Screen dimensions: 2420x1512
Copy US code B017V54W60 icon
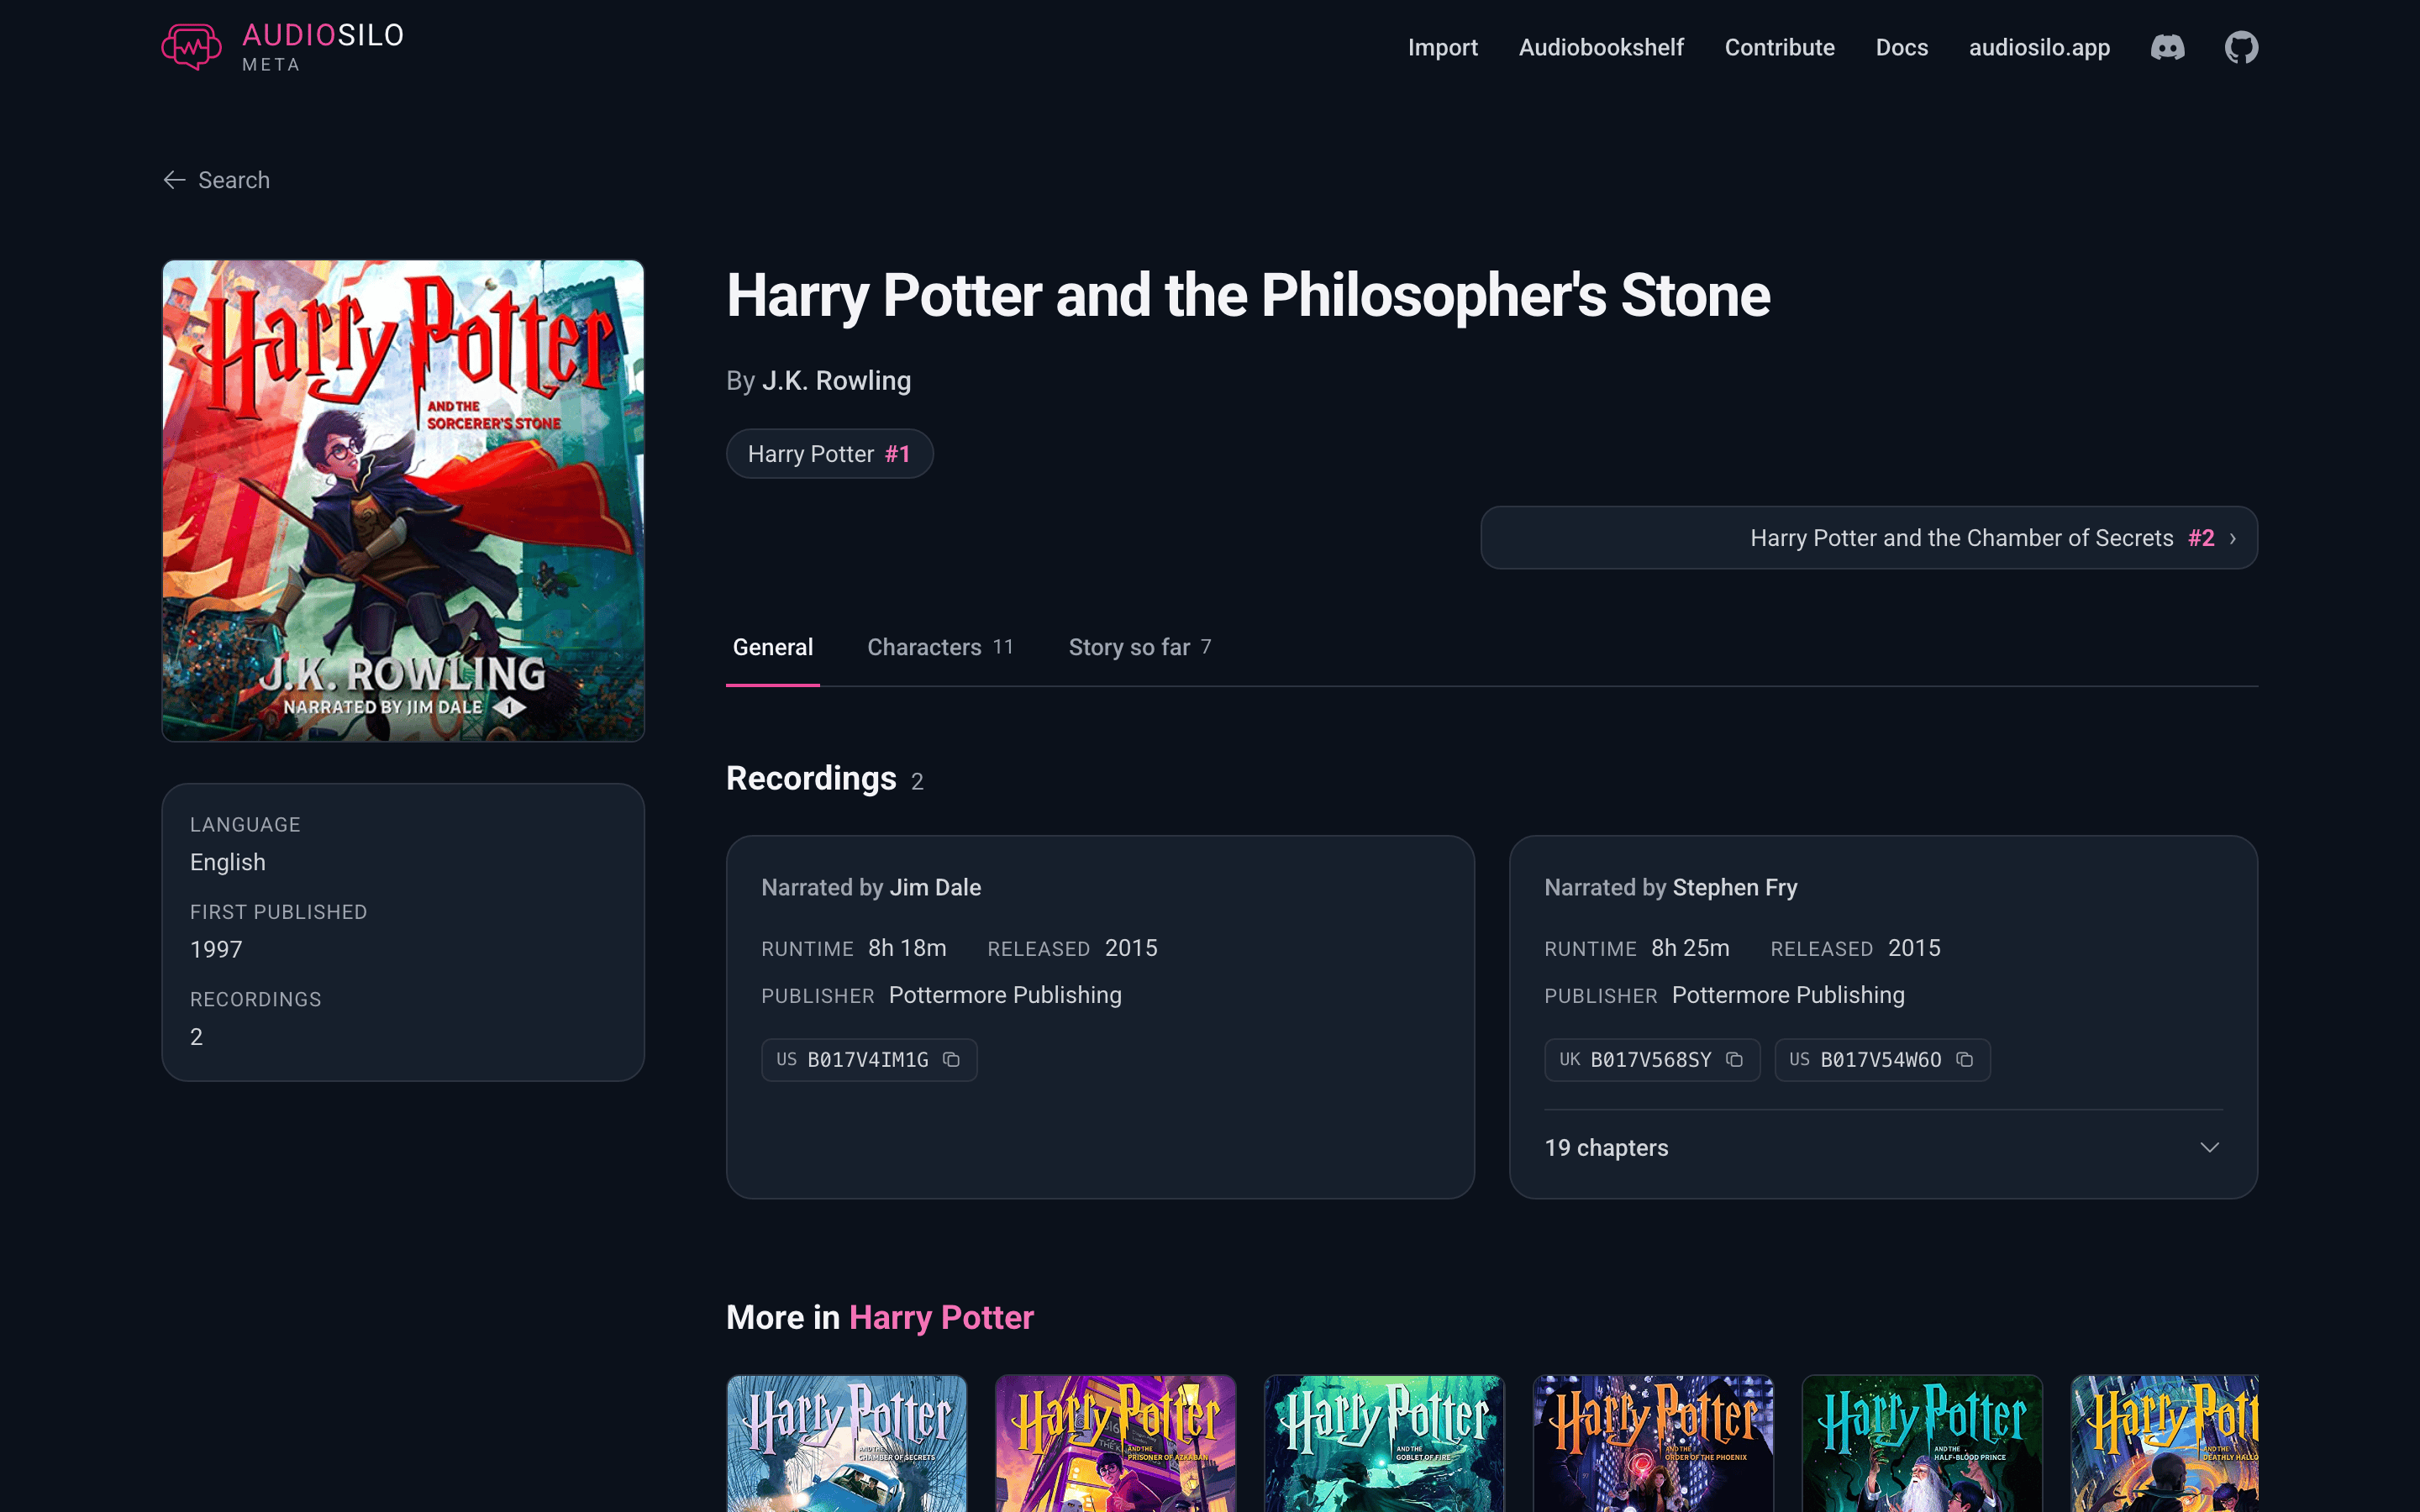click(x=1964, y=1059)
